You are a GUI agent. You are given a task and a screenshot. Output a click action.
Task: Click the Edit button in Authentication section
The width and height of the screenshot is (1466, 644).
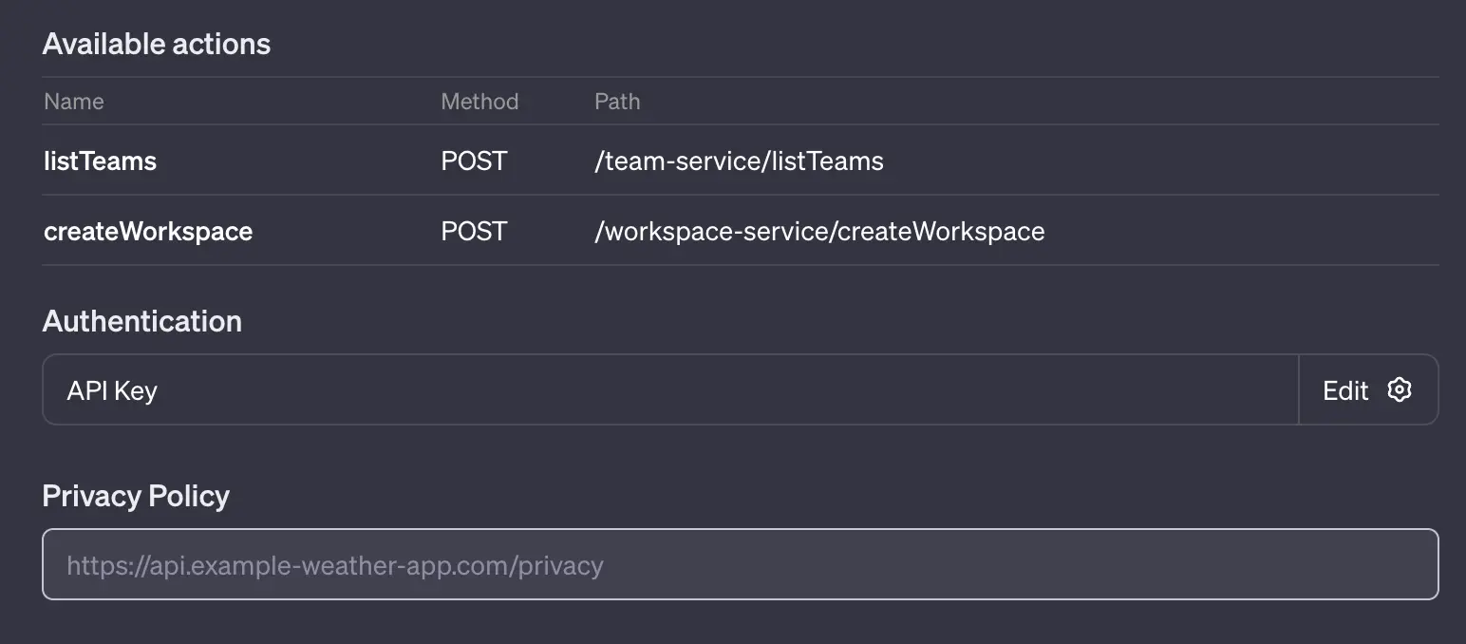coord(1344,389)
